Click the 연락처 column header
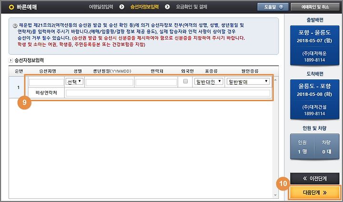This screenshot has height=202, width=343. click(157, 71)
